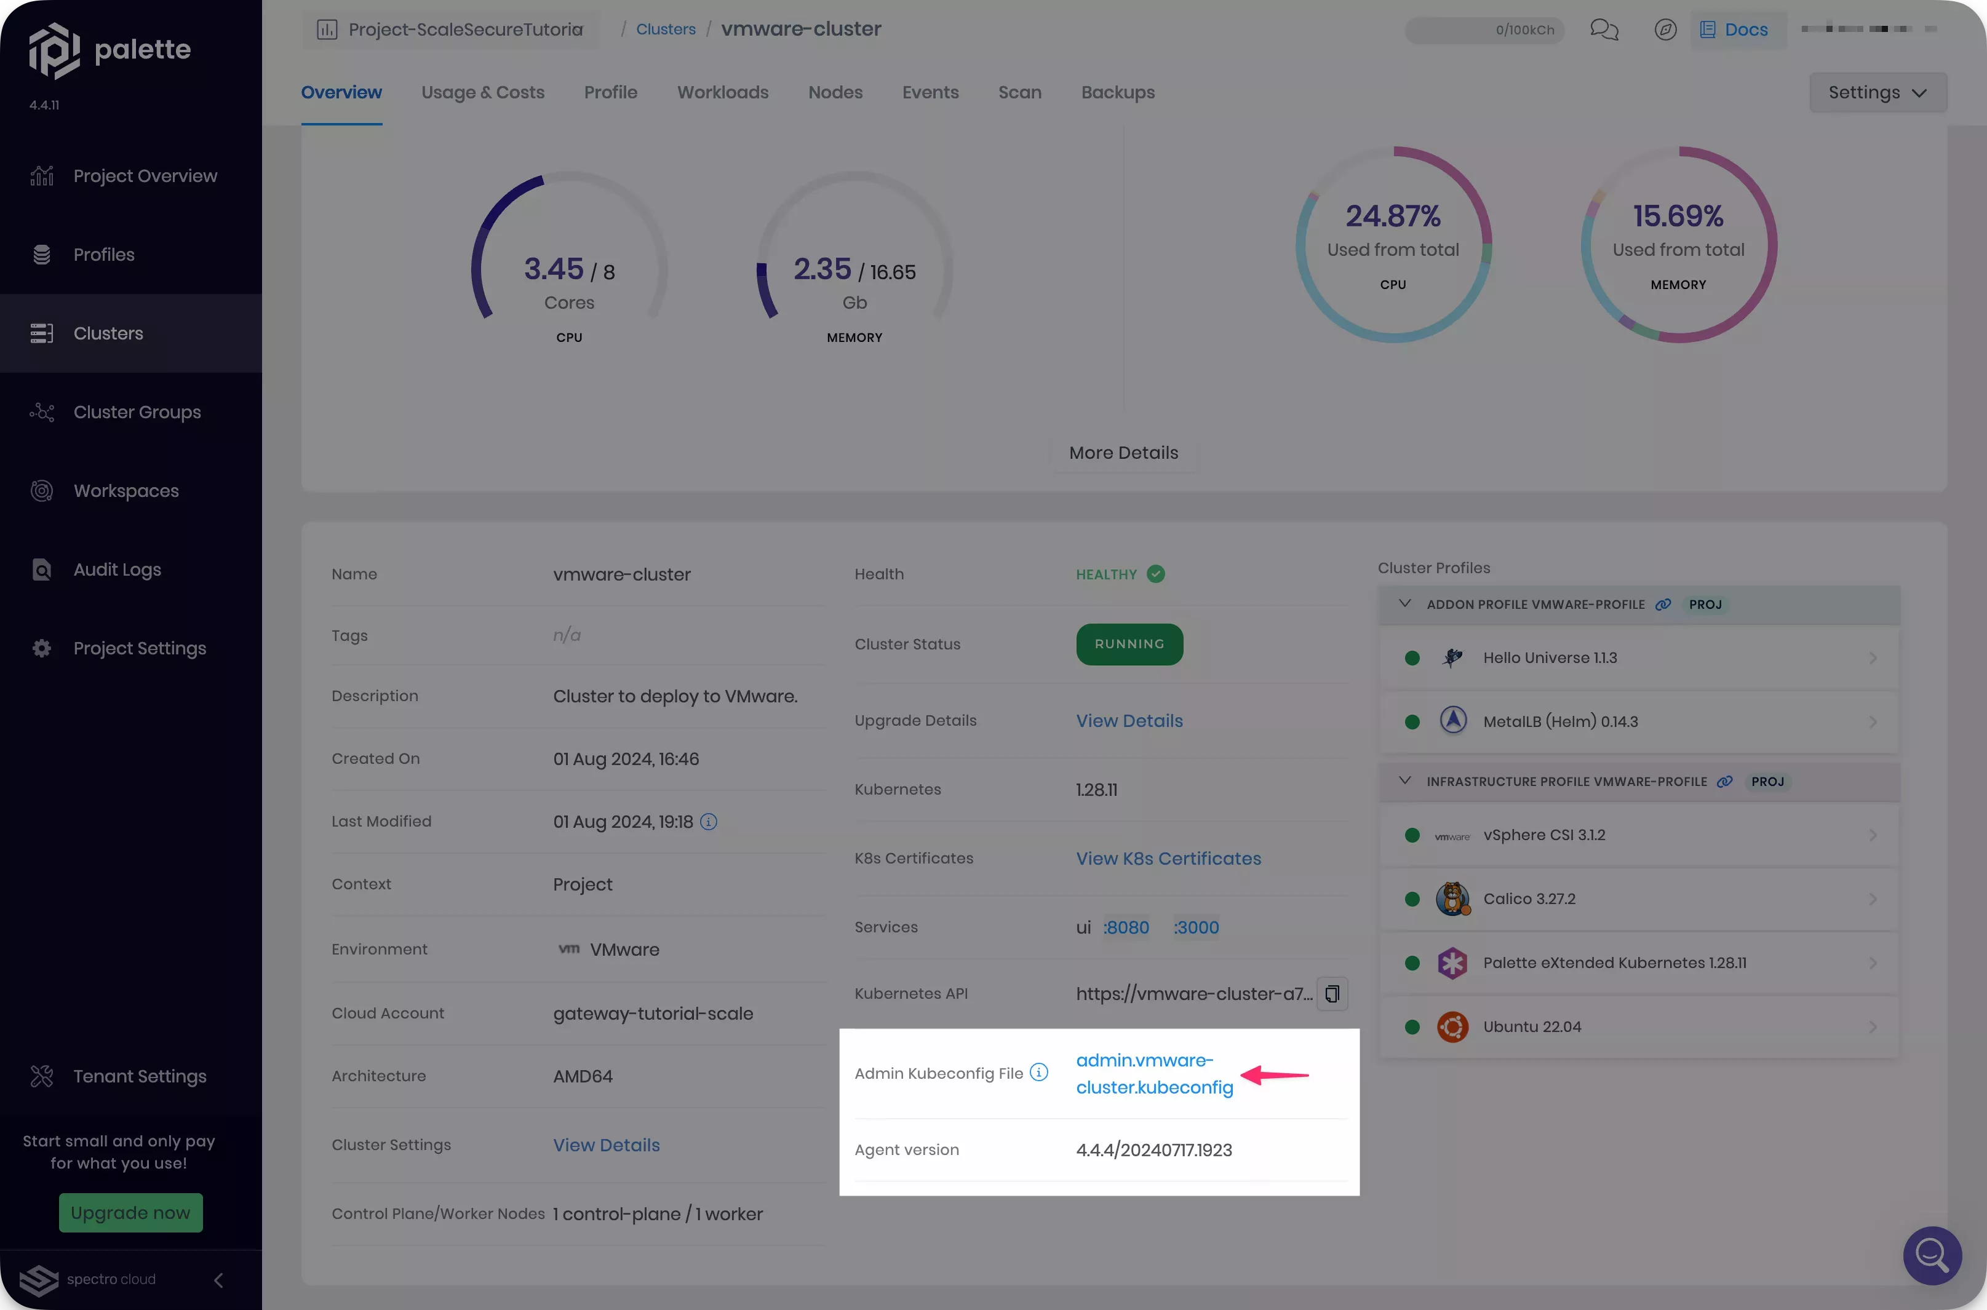Switch to the Backups tab
Image resolution: width=1987 pixels, height=1310 pixels.
coord(1117,92)
